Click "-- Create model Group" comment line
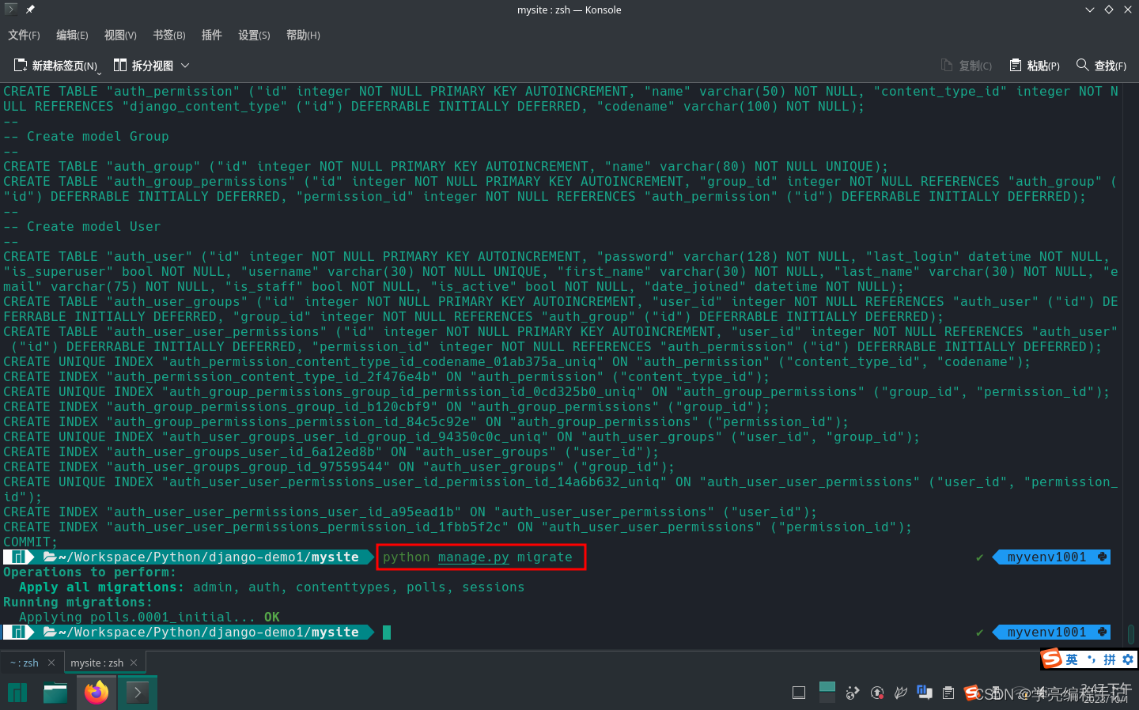 point(86,137)
